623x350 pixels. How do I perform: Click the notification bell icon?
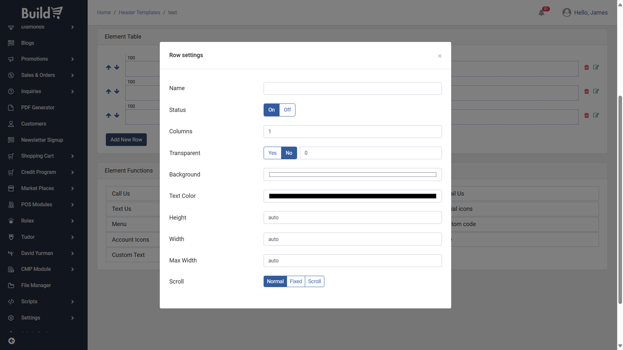(541, 12)
